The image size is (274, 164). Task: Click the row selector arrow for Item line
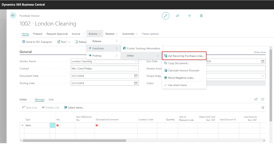[x=22, y=125]
